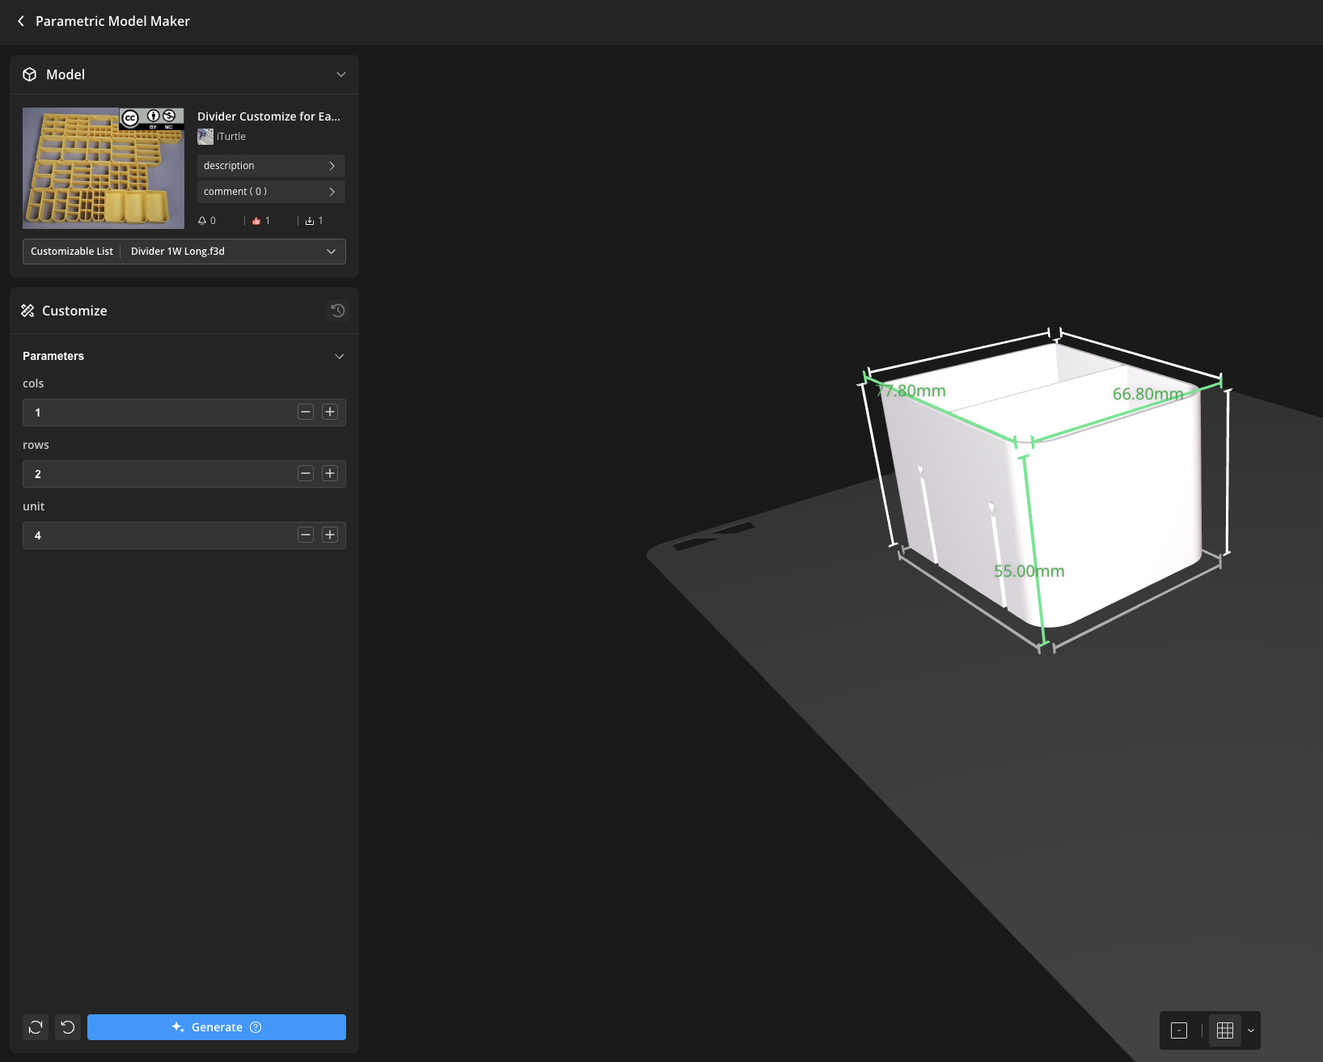The height and width of the screenshot is (1062, 1323).
Task: Click the rows value field
Action: [184, 474]
